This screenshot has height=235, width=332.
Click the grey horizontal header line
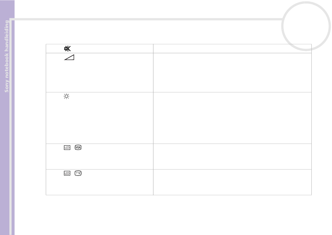coord(146,19)
